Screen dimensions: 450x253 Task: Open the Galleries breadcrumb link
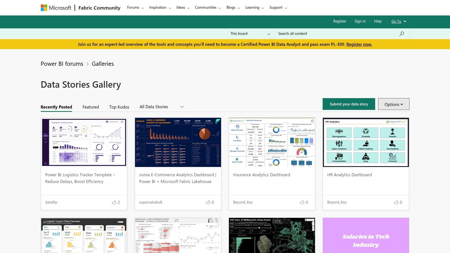(103, 64)
